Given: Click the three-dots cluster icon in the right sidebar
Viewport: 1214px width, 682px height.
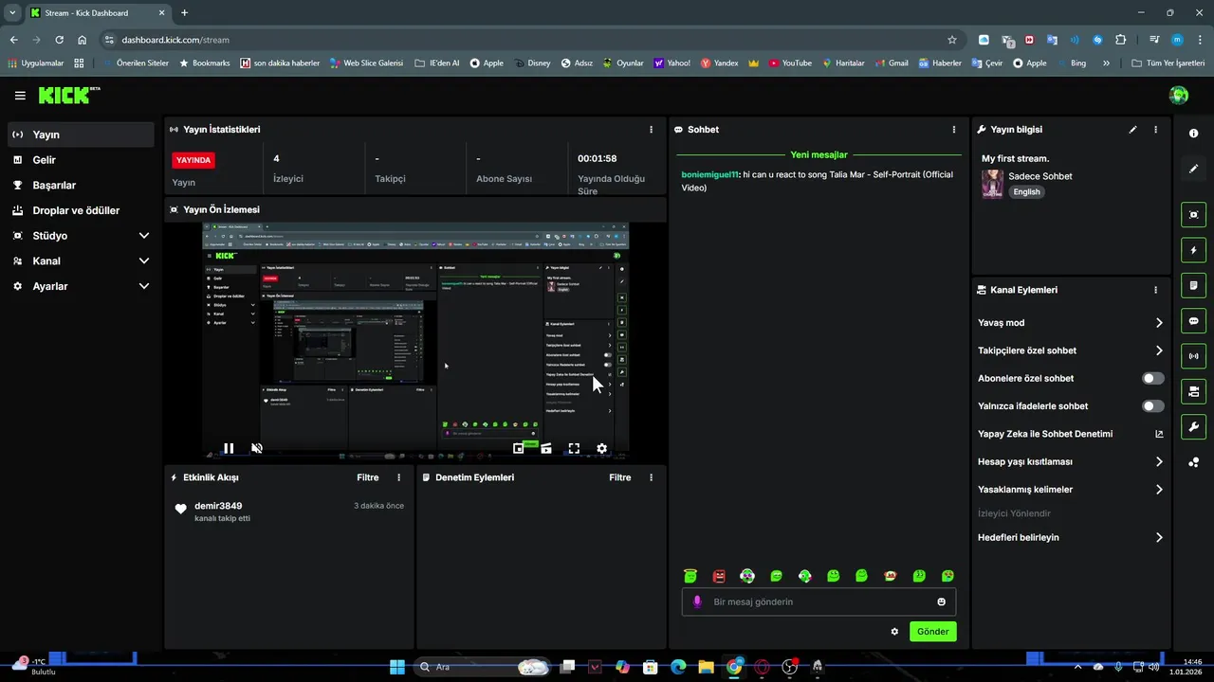Looking at the screenshot, I should coord(1193,462).
